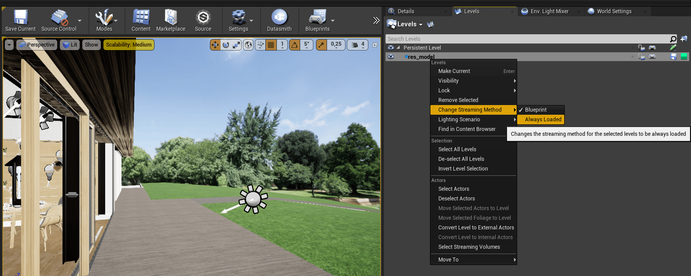
Task: Select the Always Loaded streaming method
Action: tap(541, 120)
